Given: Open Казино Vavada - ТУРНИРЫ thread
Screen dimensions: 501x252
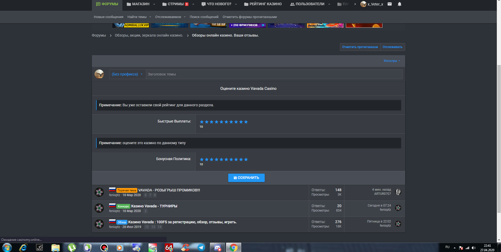Looking at the screenshot, I should pos(154,206).
